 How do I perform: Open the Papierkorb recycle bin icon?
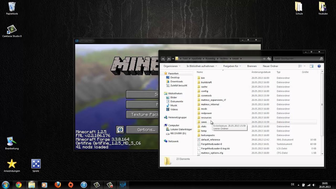[12, 8]
